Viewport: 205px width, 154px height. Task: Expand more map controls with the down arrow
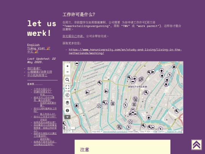pyautogui.click(x=67, y=117)
